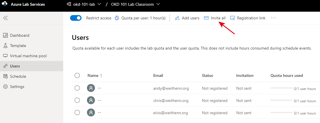Viewport: 320px width, 123px height.
Task: Expand the okd-101-lab dropdown
Action: pyautogui.click(x=100, y=4)
